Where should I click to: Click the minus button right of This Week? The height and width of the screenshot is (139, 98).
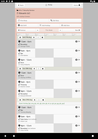(x=60, y=30)
